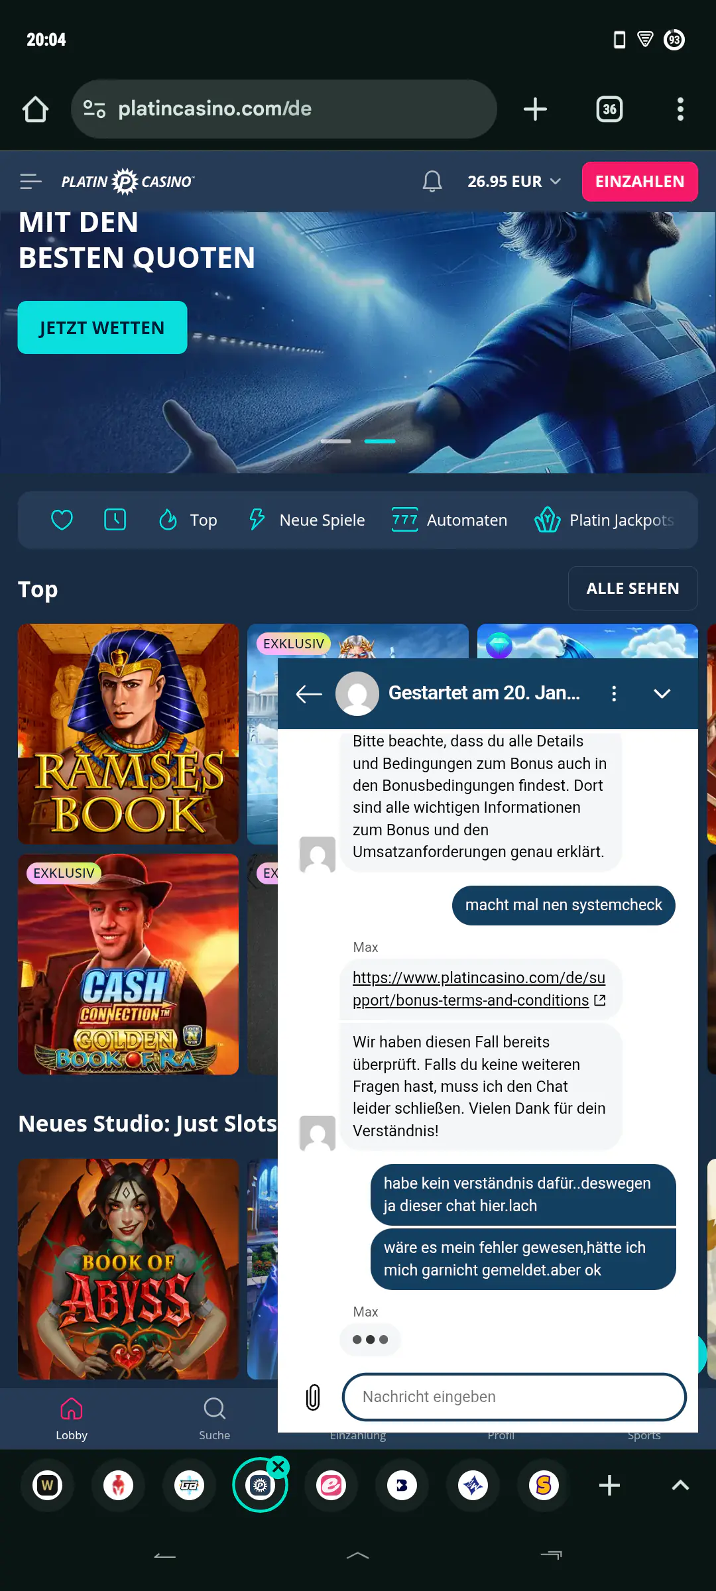
Task: Click the agent avatar in chat header
Action: point(357,693)
